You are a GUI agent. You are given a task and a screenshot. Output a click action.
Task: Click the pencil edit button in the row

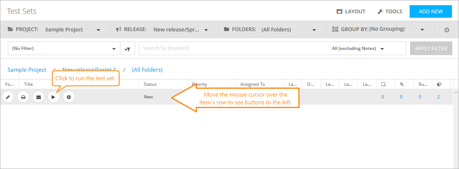8,97
